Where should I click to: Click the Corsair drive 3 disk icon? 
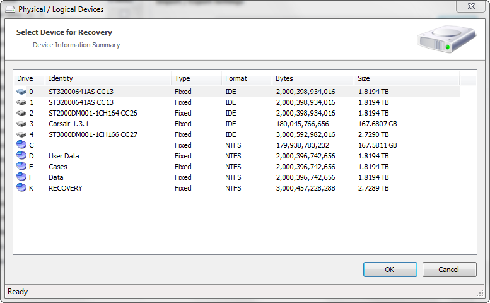pyautogui.click(x=22, y=124)
